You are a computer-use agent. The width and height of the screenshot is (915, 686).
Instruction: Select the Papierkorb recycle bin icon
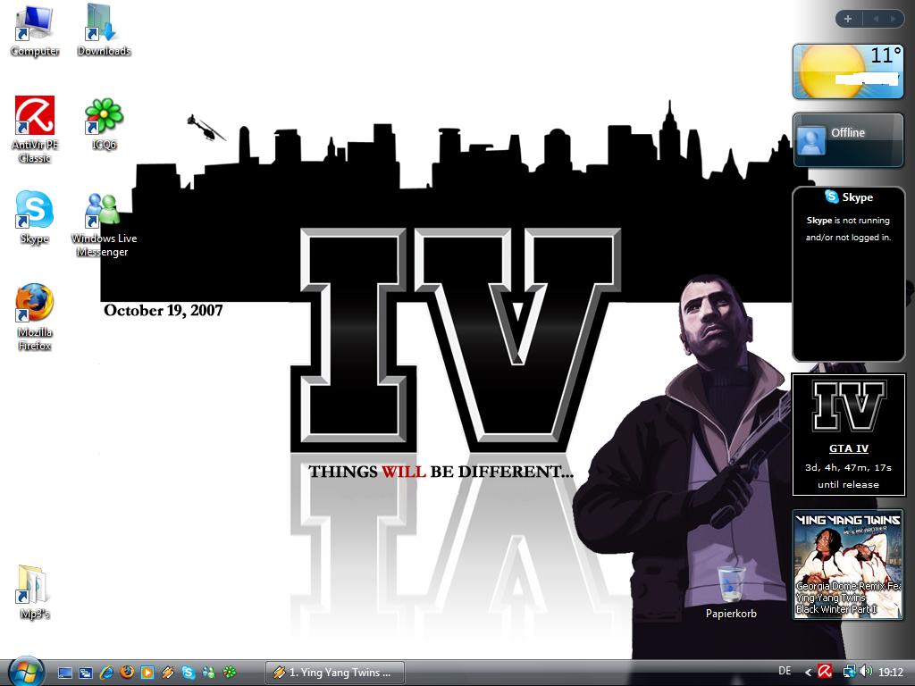tap(731, 591)
